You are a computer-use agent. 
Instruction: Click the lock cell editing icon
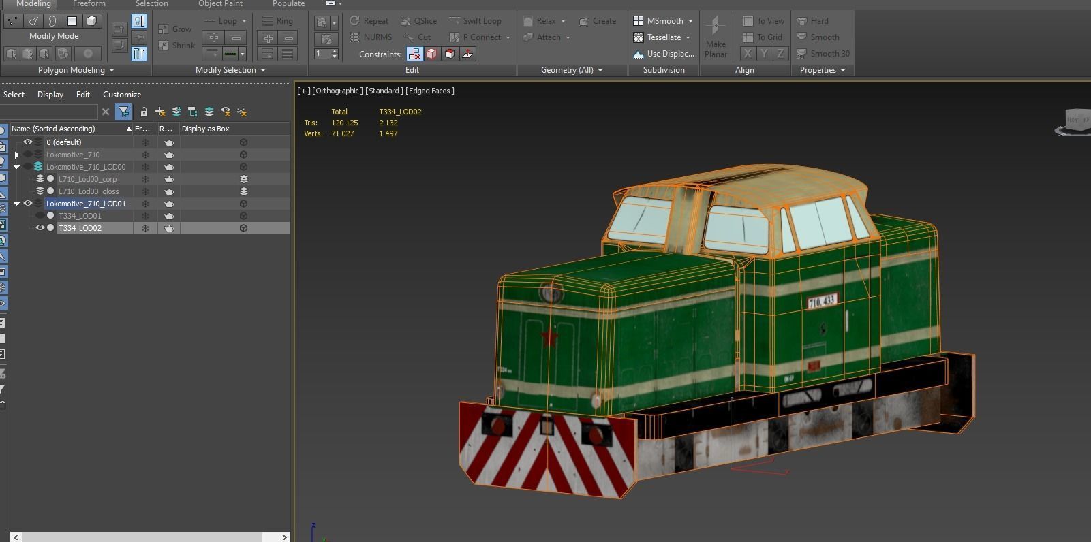[x=144, y=112]
